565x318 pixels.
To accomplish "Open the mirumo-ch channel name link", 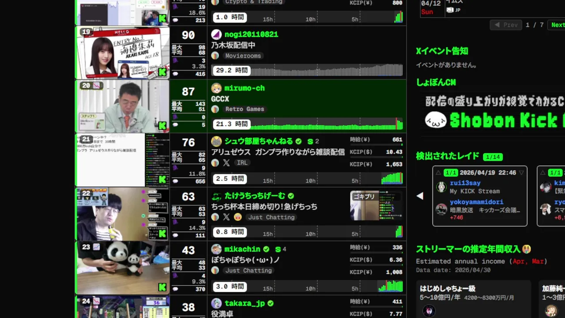I will pyautogui.click(x=245, y=88).
